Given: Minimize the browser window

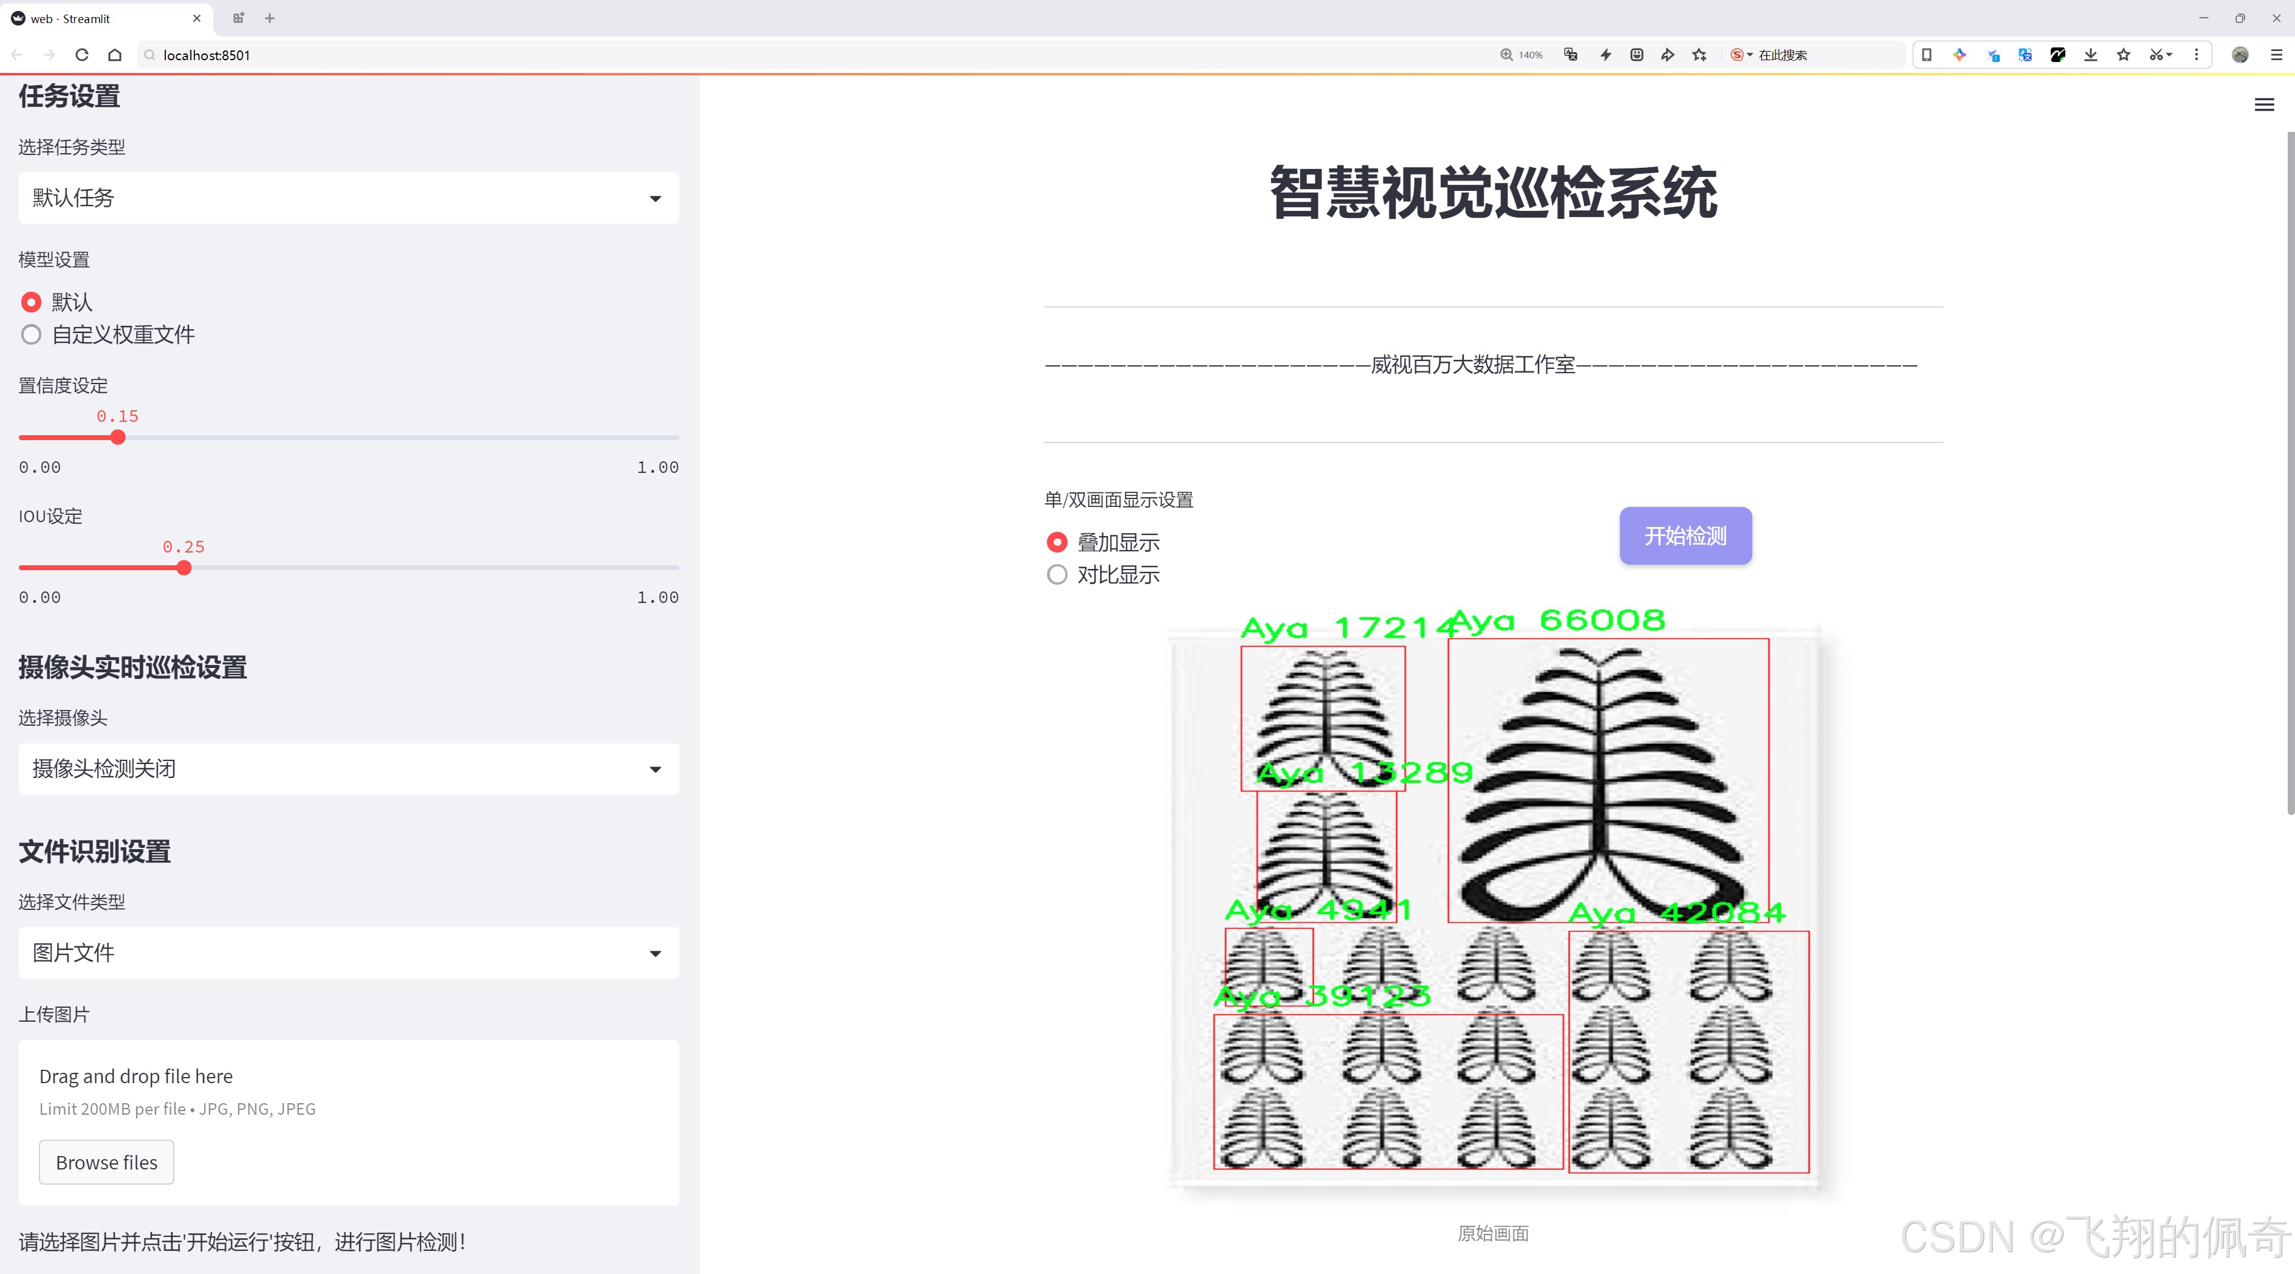Looking at the screenshot, I should (x=2203, y=18).
